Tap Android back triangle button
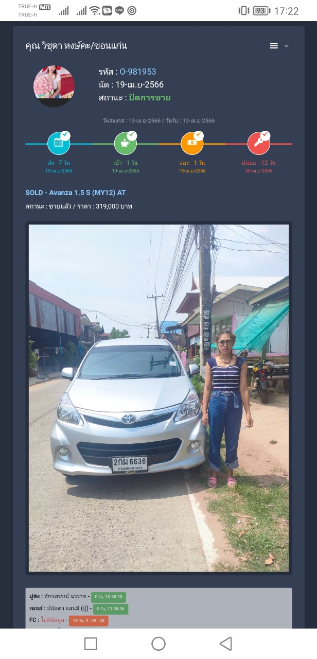Screen dimensions: 317x659 coord(225,644)
